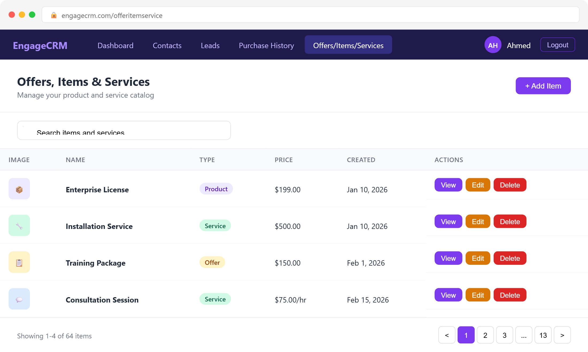Go to previous page with left arrow
The image size is (588, 352).
click(447, 335)
